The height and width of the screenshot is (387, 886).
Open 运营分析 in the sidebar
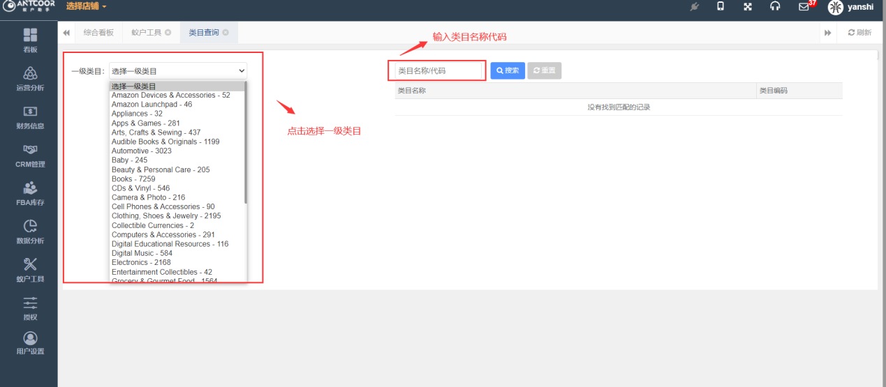30,79
